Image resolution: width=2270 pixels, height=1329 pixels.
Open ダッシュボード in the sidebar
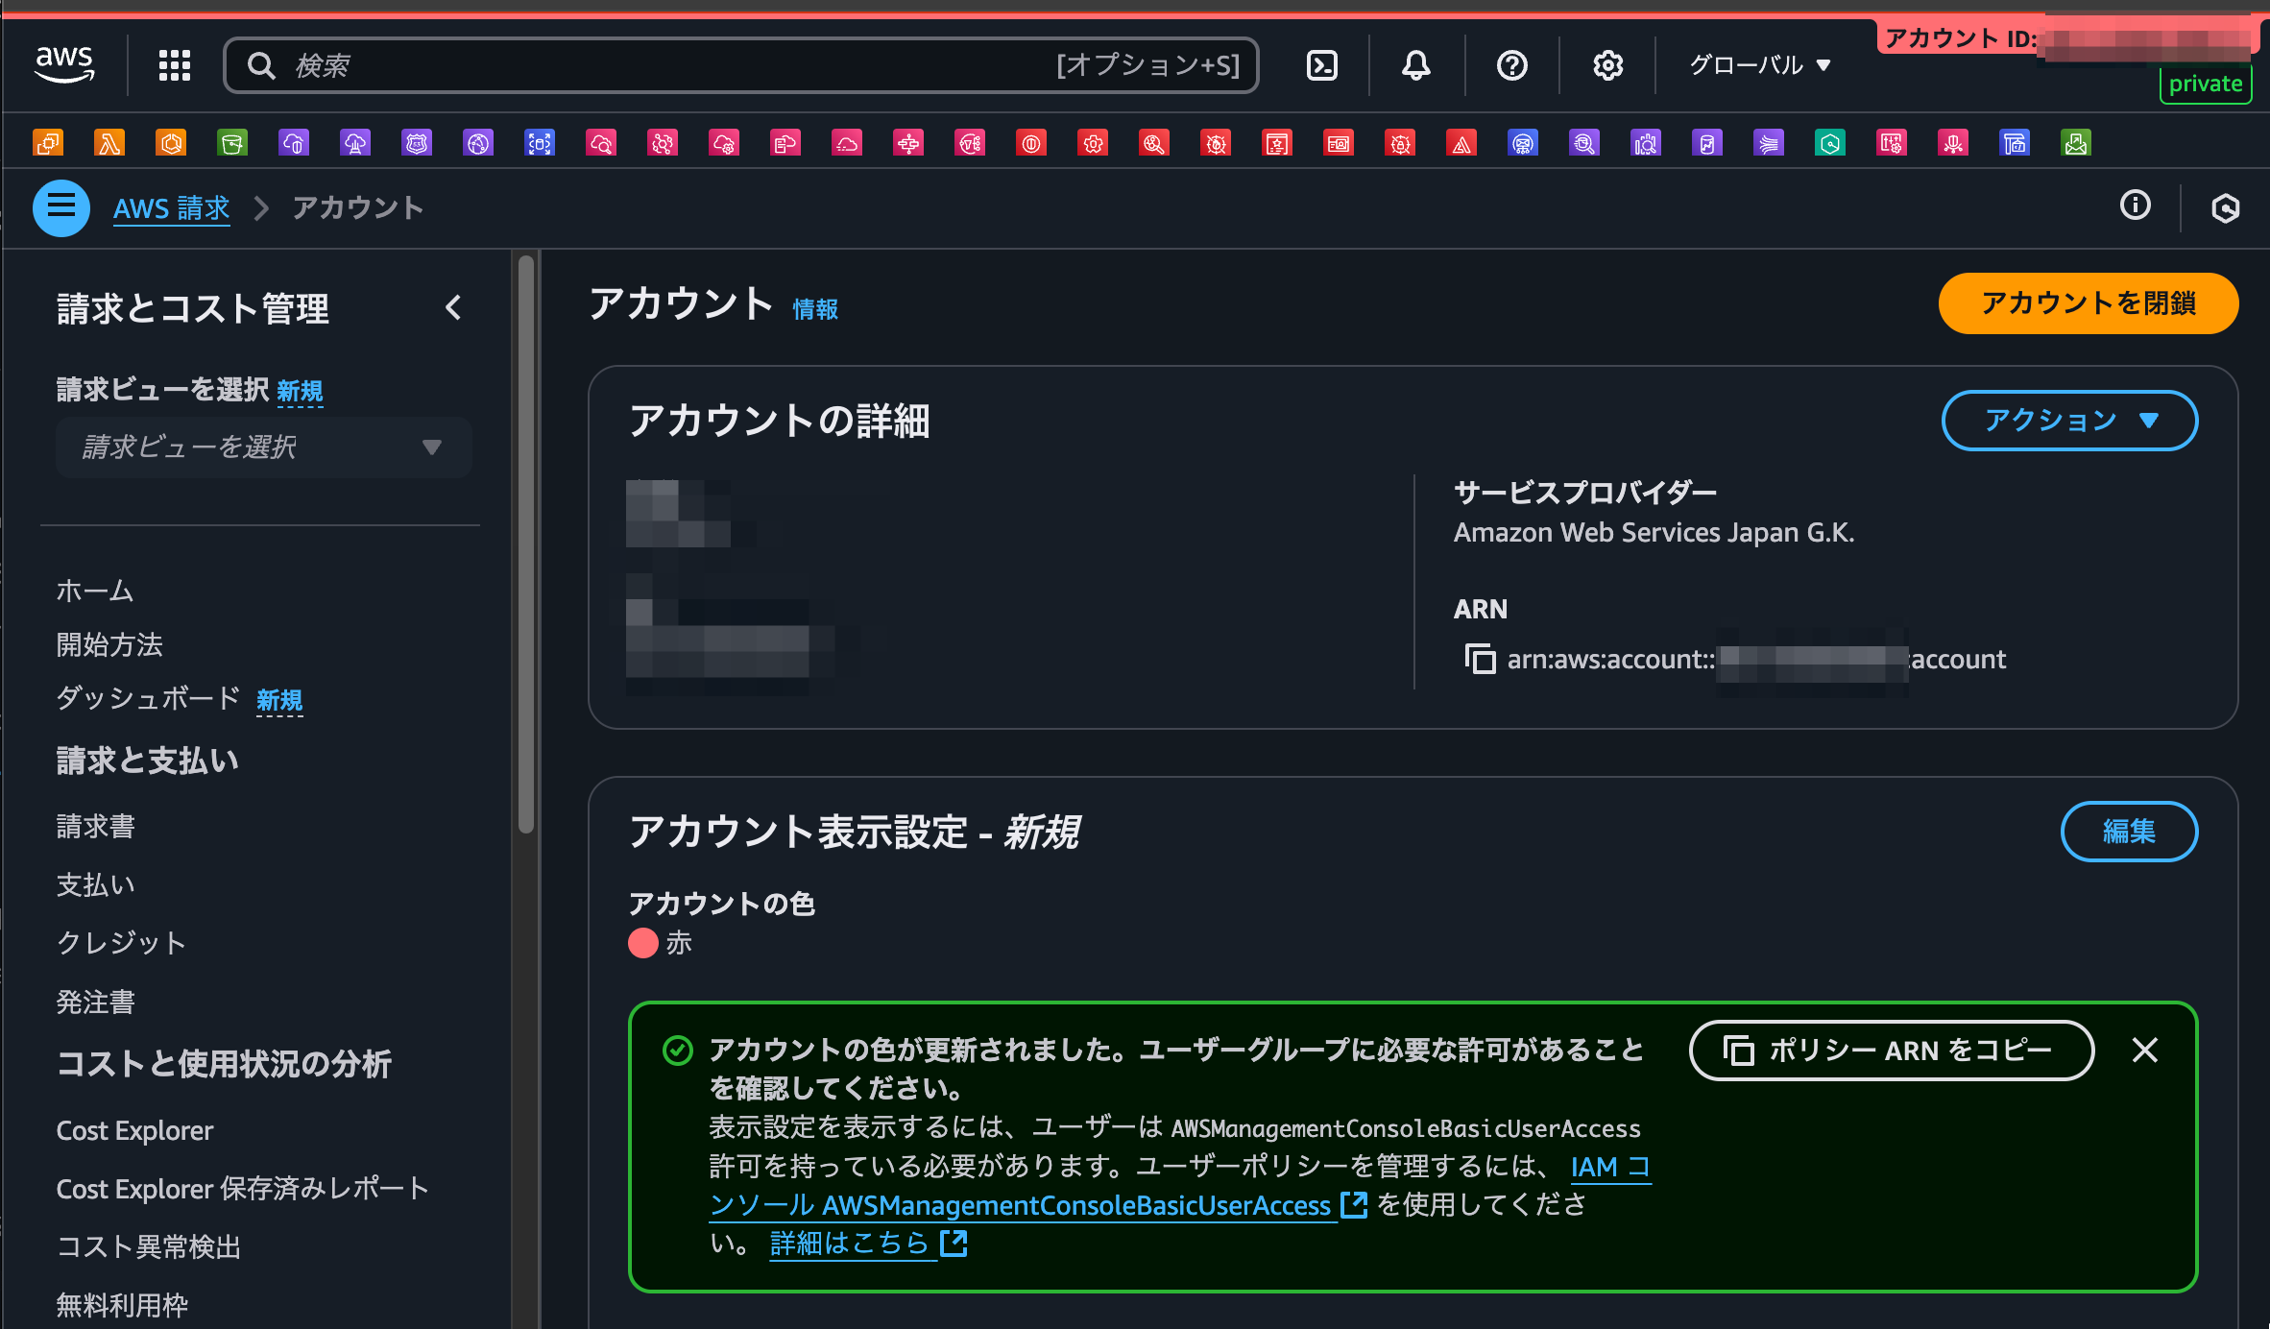pyautogui.click(x=149, y=698)
